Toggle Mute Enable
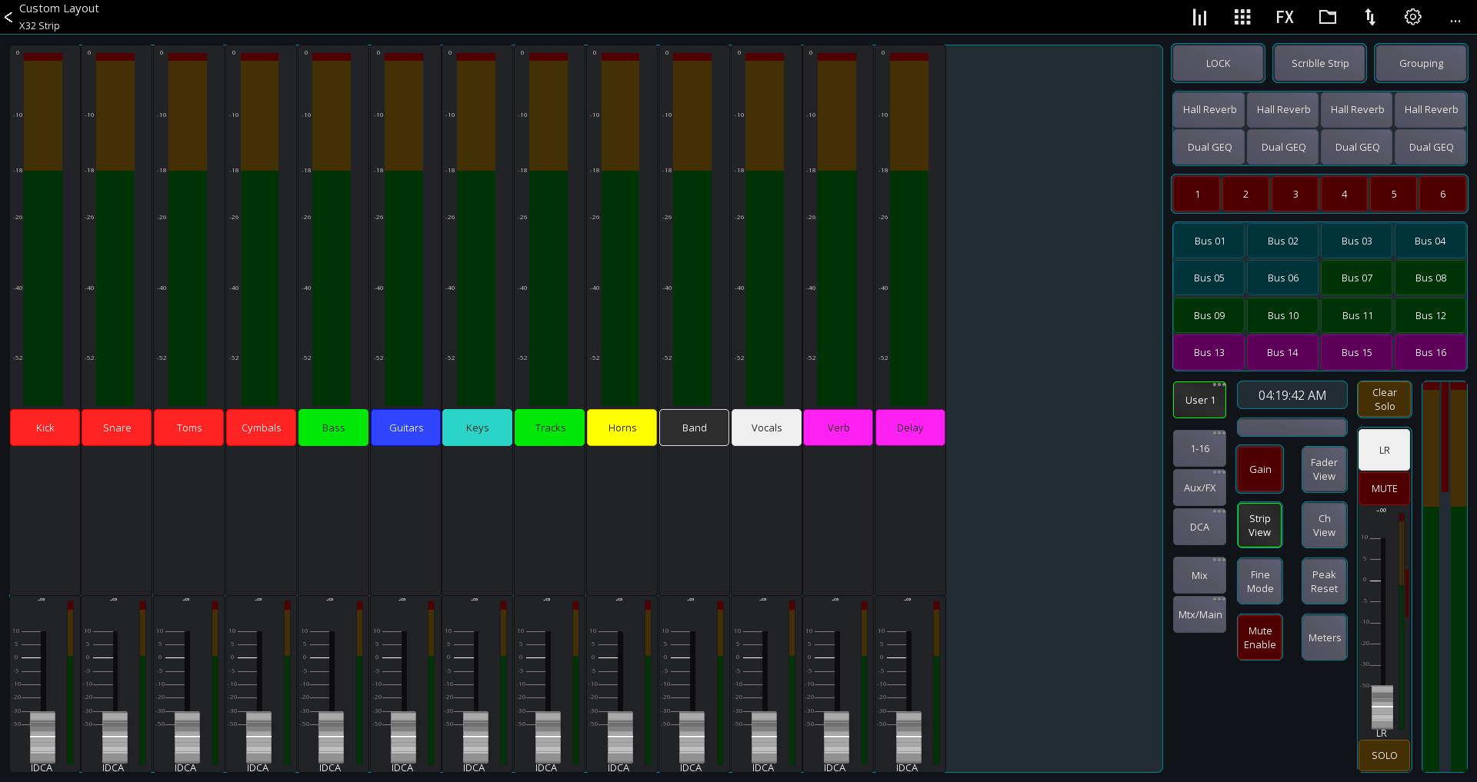The height and width of the screenshot is (782, 1477). click(1260, 637)
